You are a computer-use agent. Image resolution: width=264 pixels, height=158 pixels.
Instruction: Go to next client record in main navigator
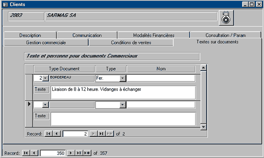(x=71, y=153)
